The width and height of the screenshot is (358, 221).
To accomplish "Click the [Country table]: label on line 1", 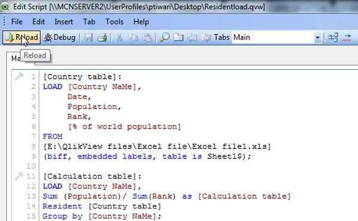I will coord(82,77).
